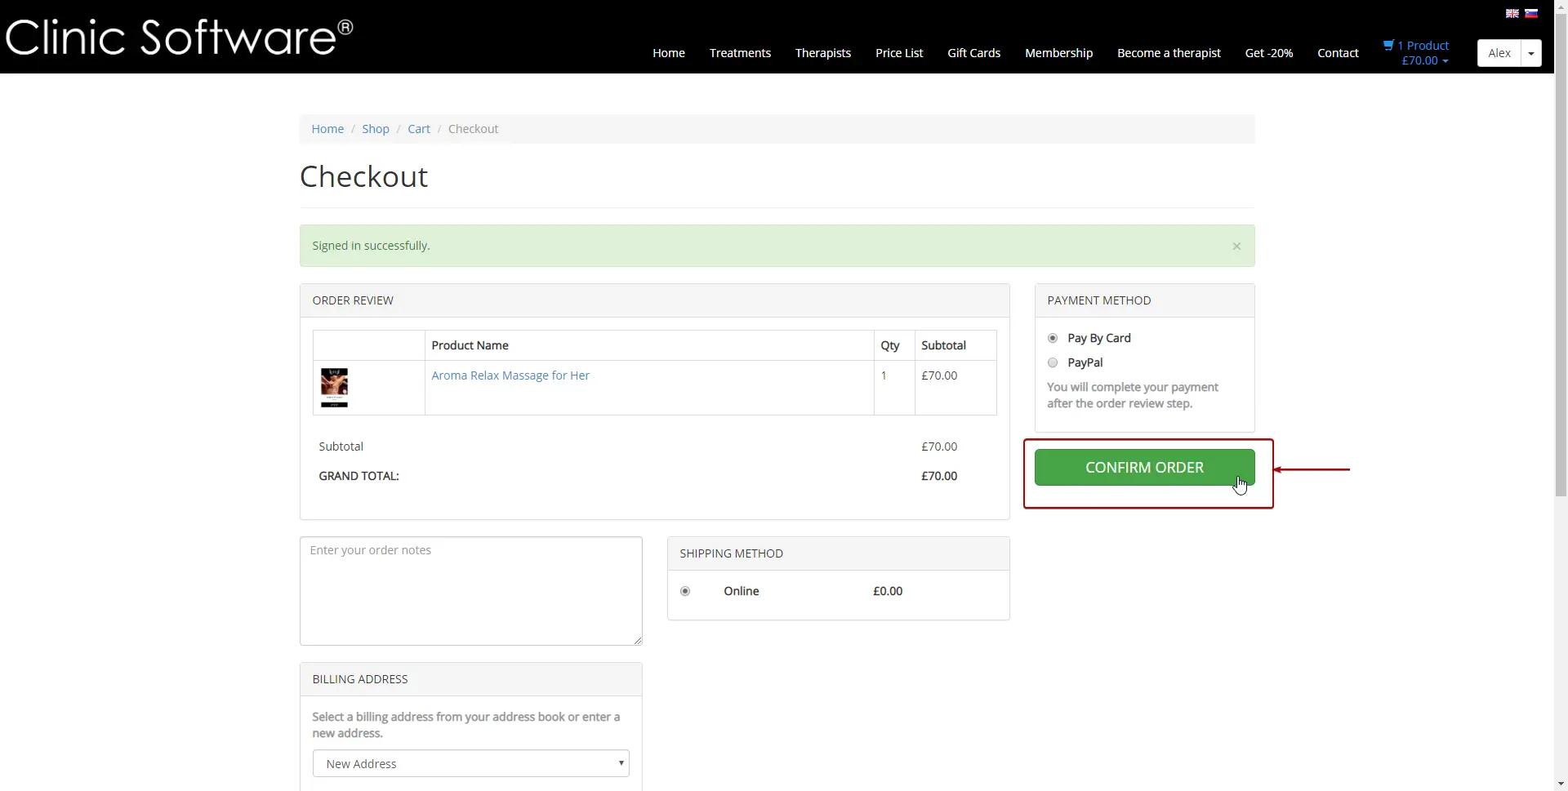Switch language using the Slovenian flag
Screen dimensions: 1568x791
(x=1531, y=13)
